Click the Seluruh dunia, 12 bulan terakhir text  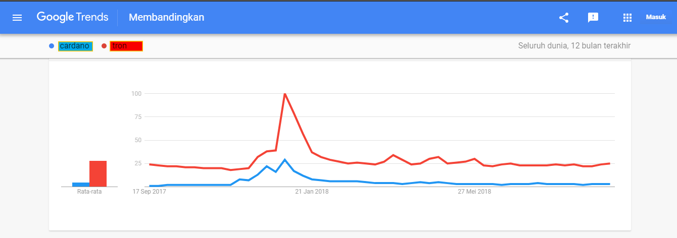[x=574, y=46]
